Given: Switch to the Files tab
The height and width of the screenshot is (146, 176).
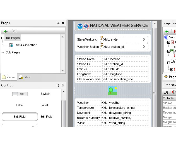Looking at the screenshot, I should [24, 77].
